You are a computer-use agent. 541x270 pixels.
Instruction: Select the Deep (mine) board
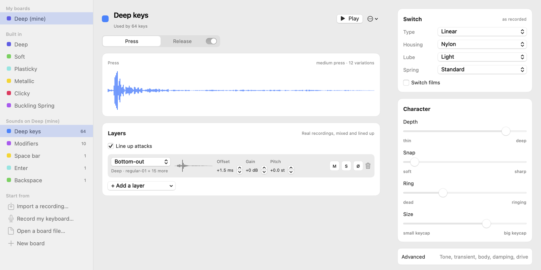[x=47, y=19]
